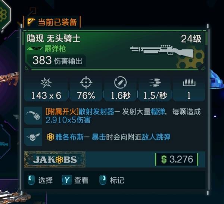Click the currently-equipped checkmark badge
Viewport: 224px width, 204px height.
[x=31, y=22]
